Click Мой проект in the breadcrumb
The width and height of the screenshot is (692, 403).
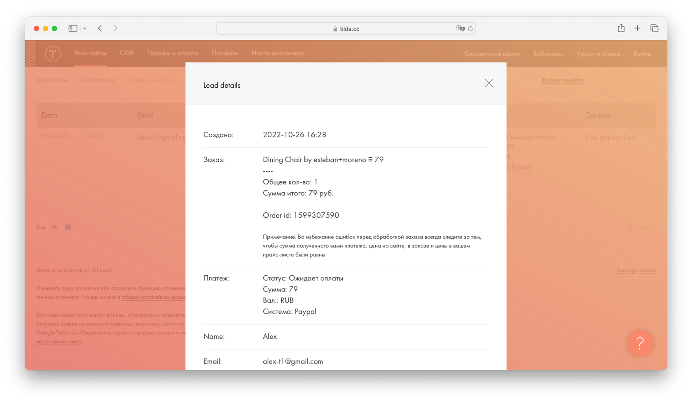coord(99,80)
